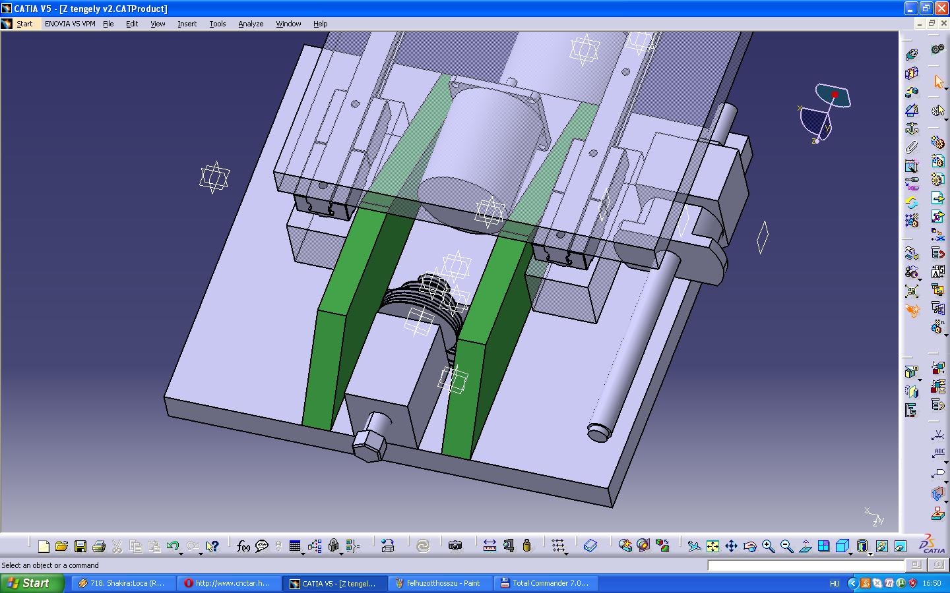The width and height of the screenshot is (950, 593).
Task: Toggle the Hide/Show icon
Action: click(x=882, y=546)
